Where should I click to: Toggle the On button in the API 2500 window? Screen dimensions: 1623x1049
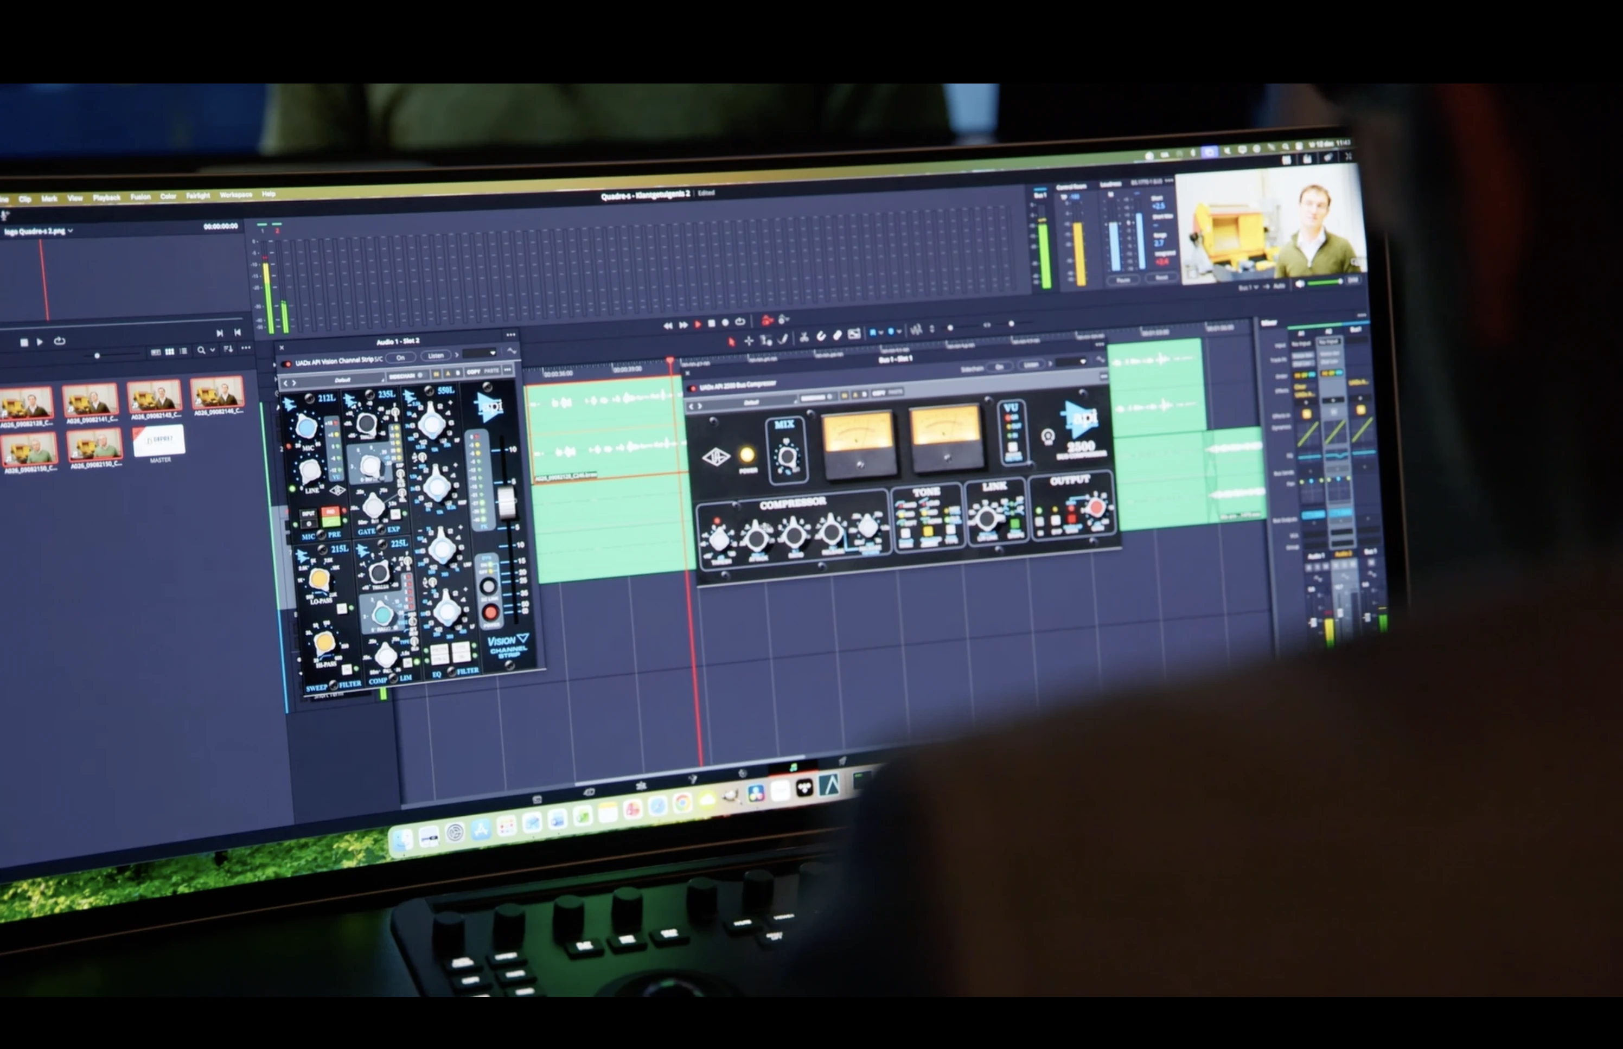[x=999, y=367]
